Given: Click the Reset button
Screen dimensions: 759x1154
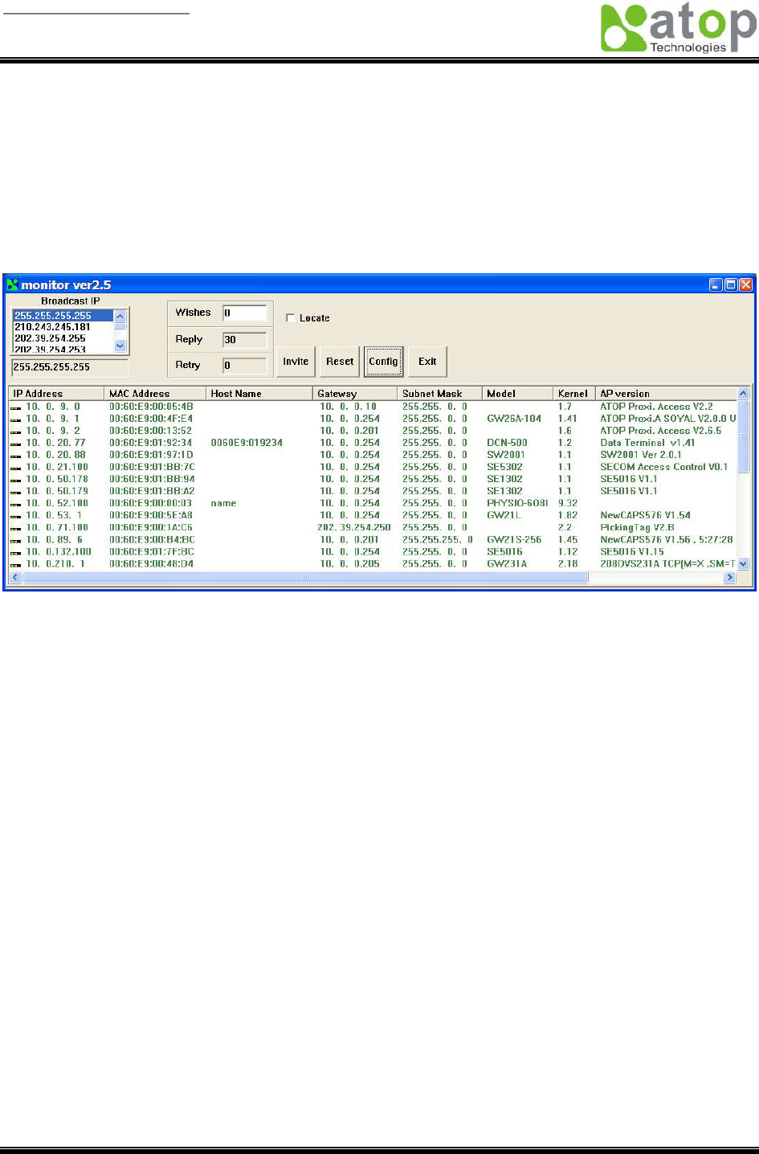Looking at the screenshot, I should point(340,362).
